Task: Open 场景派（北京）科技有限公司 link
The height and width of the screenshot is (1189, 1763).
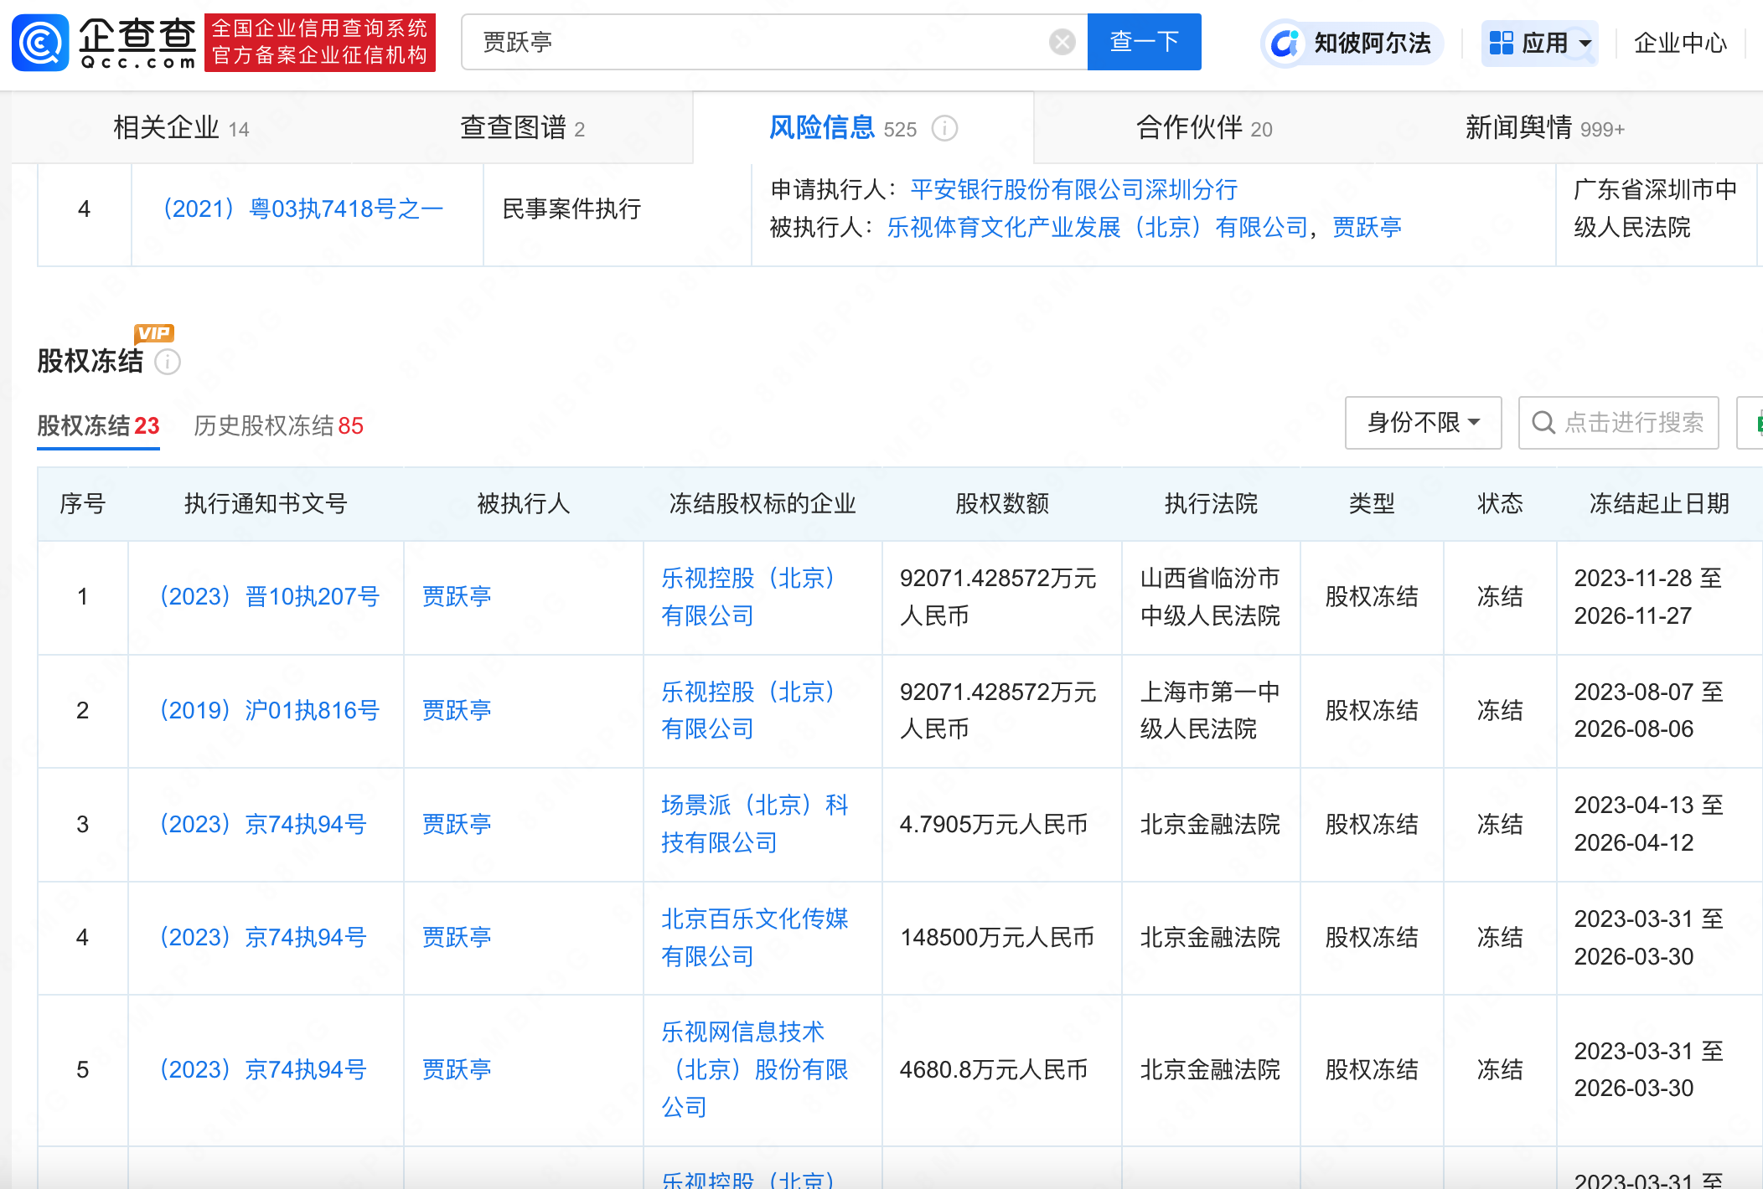Action: tap(755, 824)
